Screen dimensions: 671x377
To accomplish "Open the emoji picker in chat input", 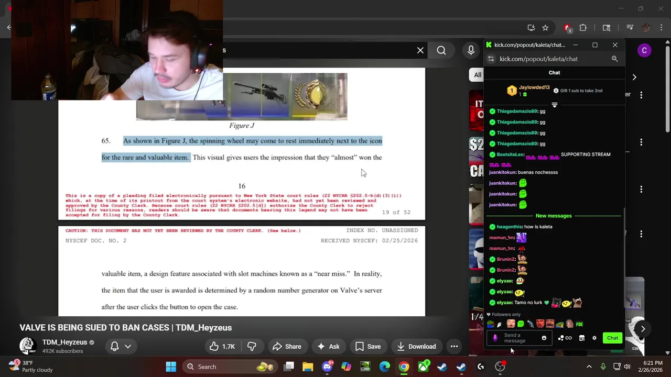I will pos(544,338).
